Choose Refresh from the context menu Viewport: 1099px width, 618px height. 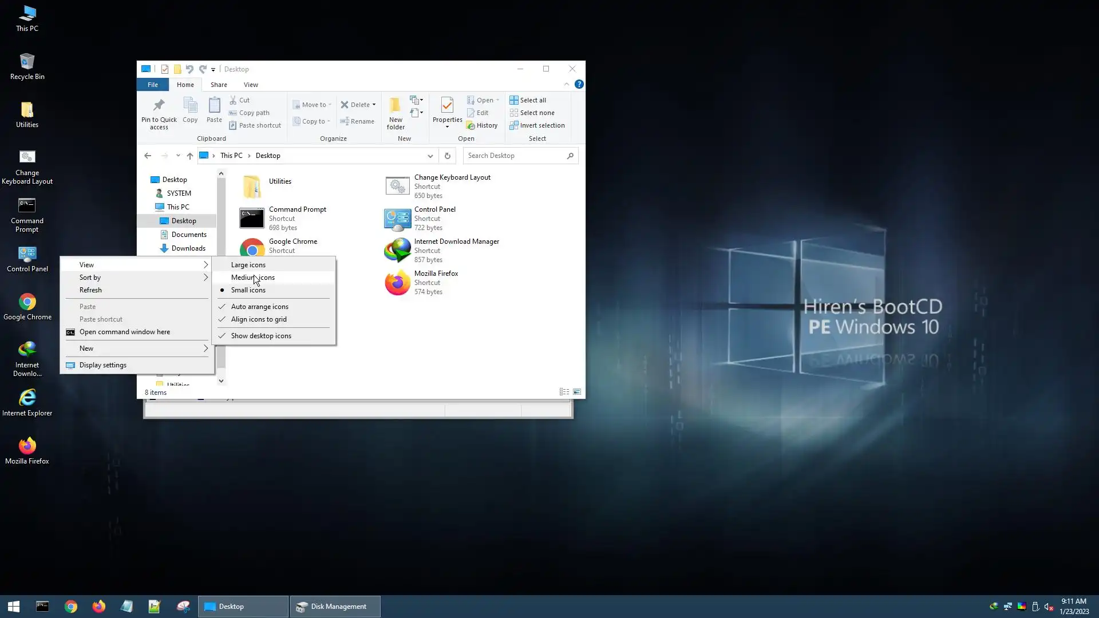click(90, 290)
